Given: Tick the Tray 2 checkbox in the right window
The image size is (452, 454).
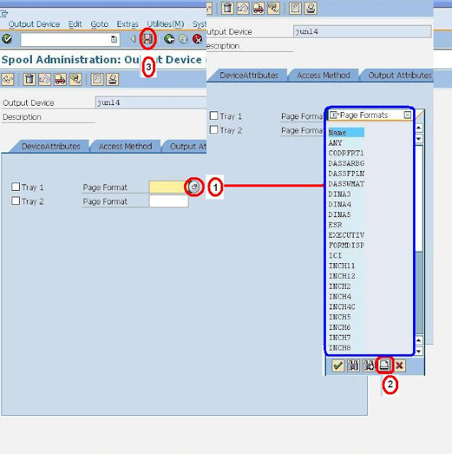Looking at the screenshot, I should click(x=214, y=130).
